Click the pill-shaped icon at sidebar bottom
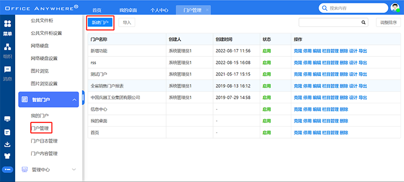 coord(8,169)
